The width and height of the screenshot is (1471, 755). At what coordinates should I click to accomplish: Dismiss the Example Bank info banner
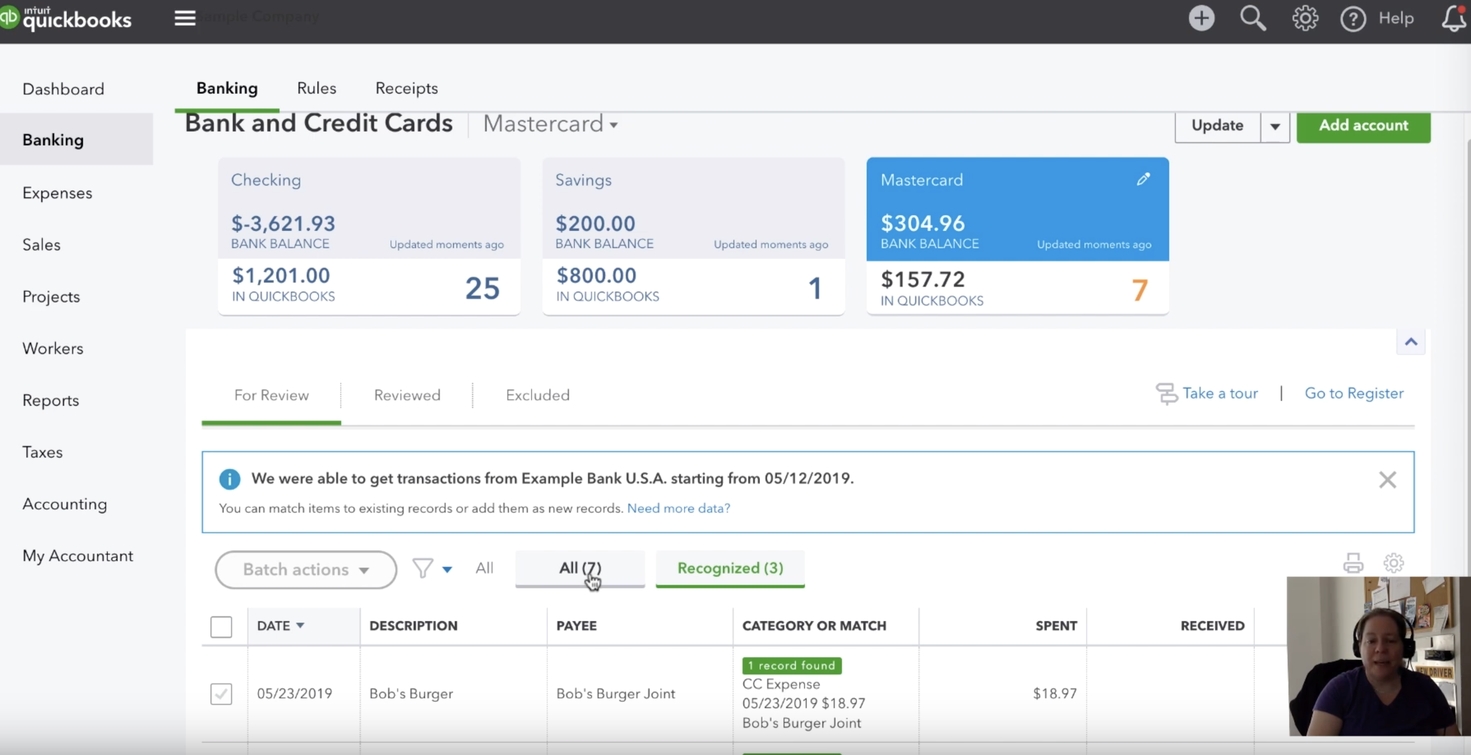(1387, 479)
